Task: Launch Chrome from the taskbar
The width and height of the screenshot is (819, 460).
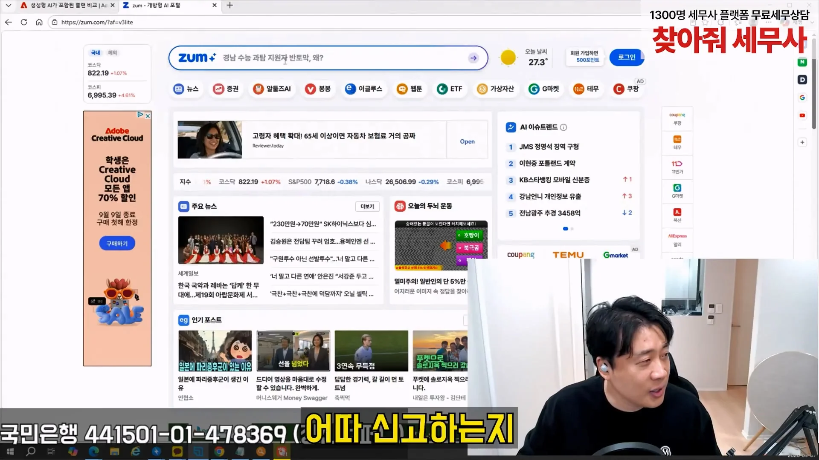Action: 219,451
